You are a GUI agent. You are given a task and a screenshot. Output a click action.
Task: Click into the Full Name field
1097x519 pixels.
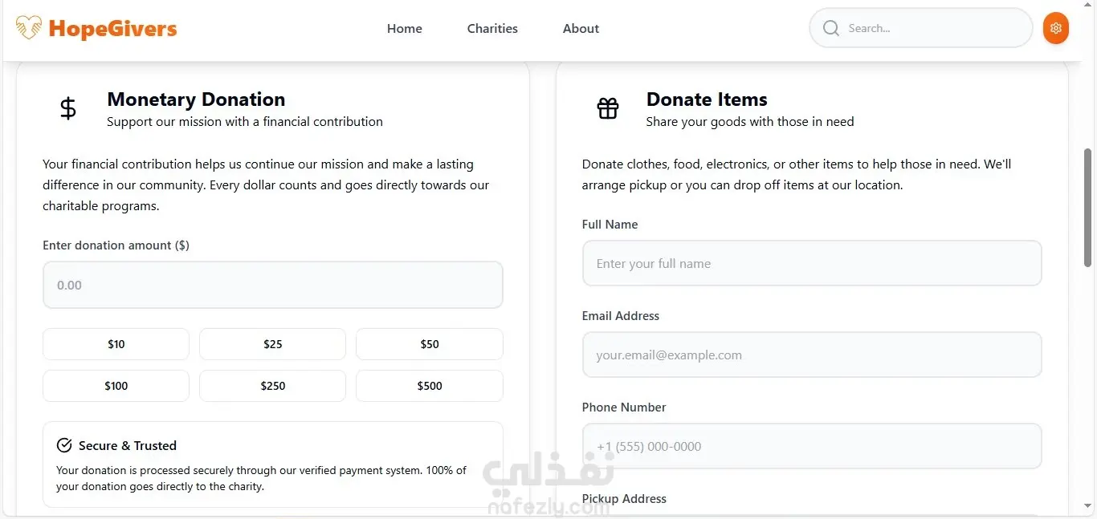coord(811,263)
